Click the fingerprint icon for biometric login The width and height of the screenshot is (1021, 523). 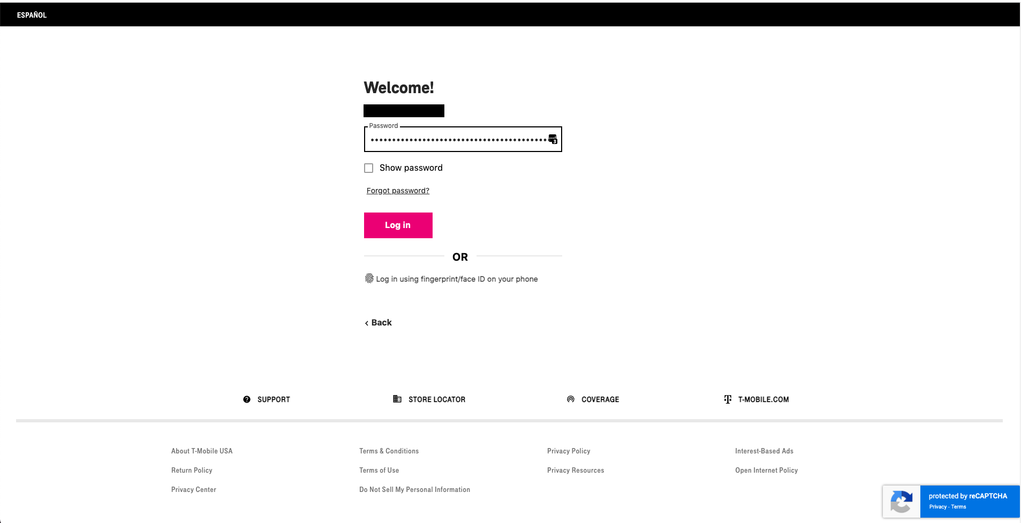(x=369, y=278)
